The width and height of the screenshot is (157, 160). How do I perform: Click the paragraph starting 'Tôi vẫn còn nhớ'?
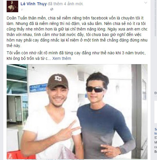coord(76,56)
